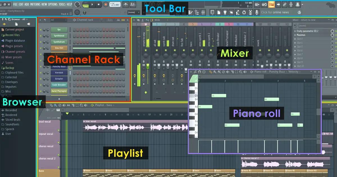Open the PATTERNS menu
This screenshot has height=177, width=337.
35,4
